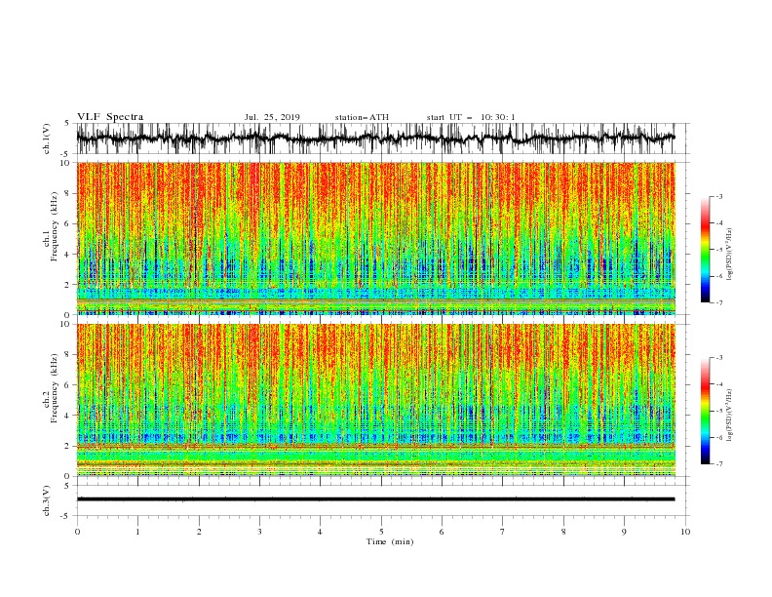The width and height of the screenshot is (772, 597).
Task: Click the "-7" label on ch.1 color bar
Action: [719, 302]
